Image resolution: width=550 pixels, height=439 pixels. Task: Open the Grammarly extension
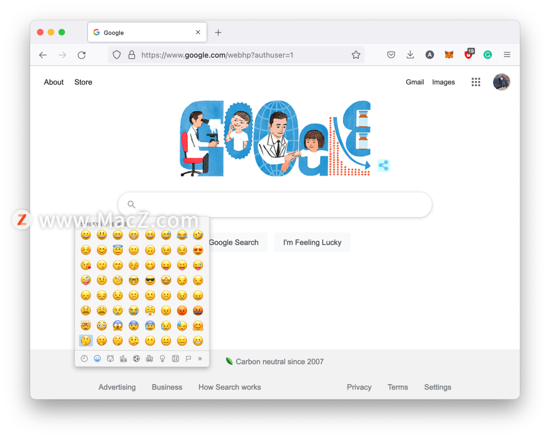pos(487,54)
